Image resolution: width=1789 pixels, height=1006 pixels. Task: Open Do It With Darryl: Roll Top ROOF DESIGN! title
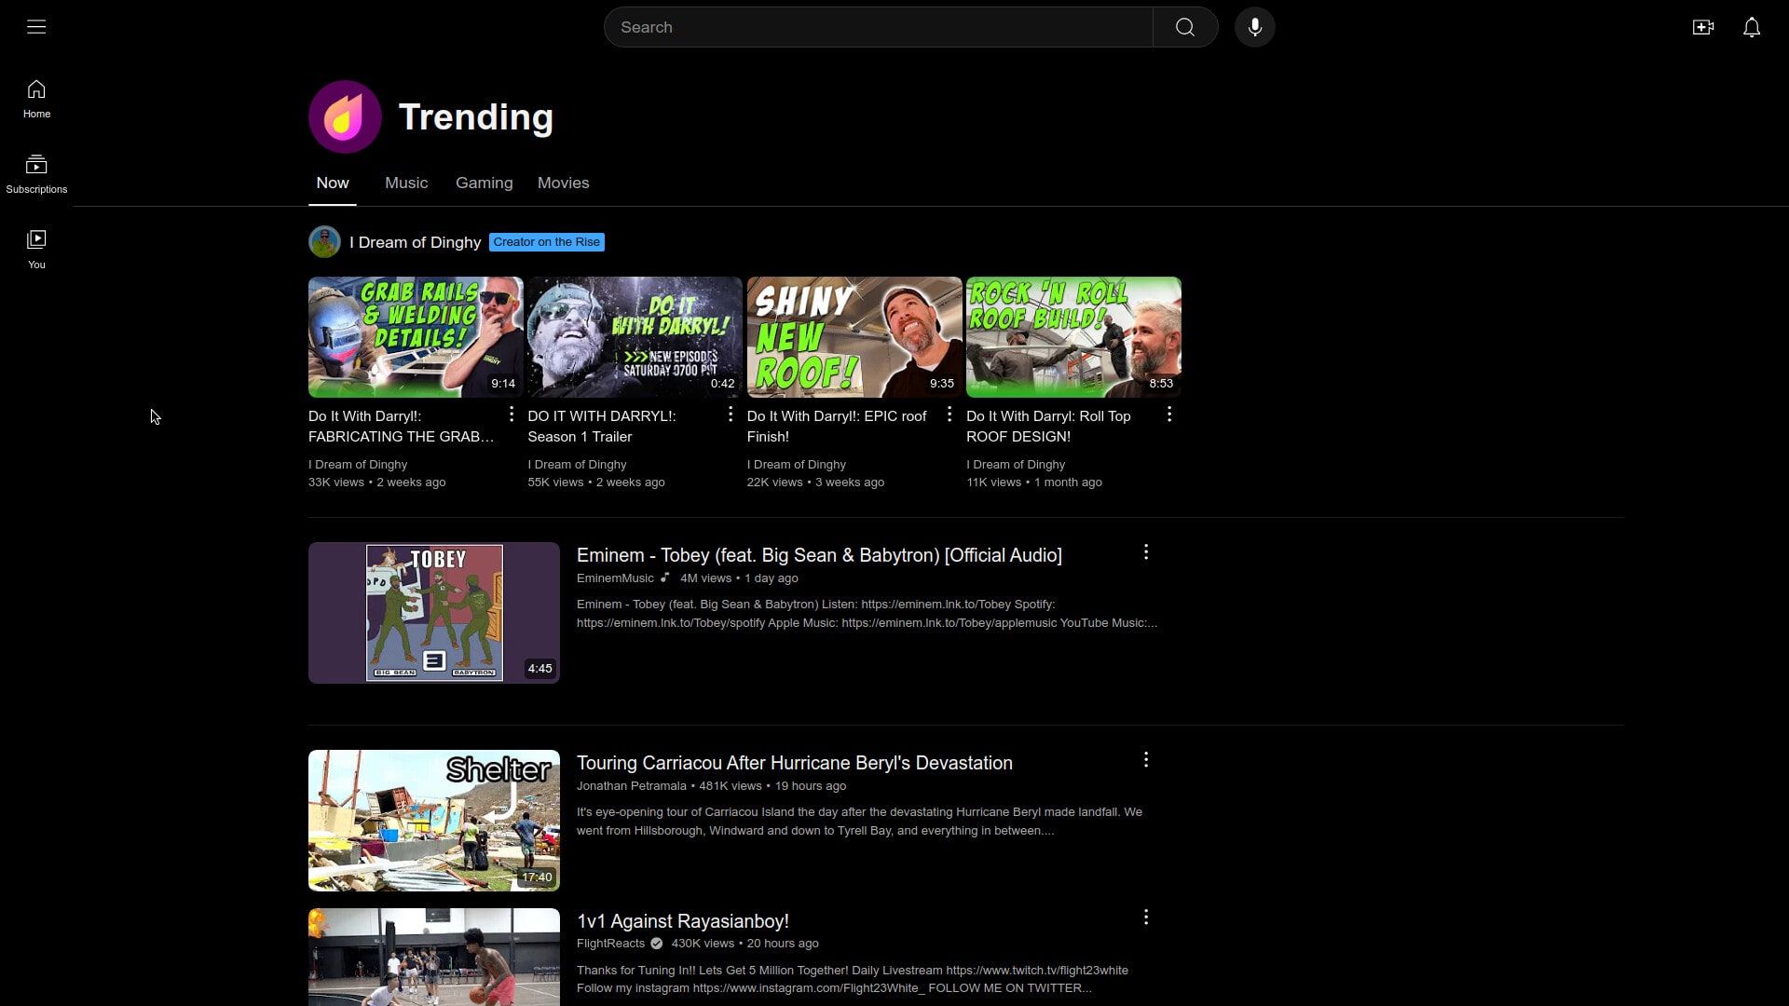(1048, 427)
